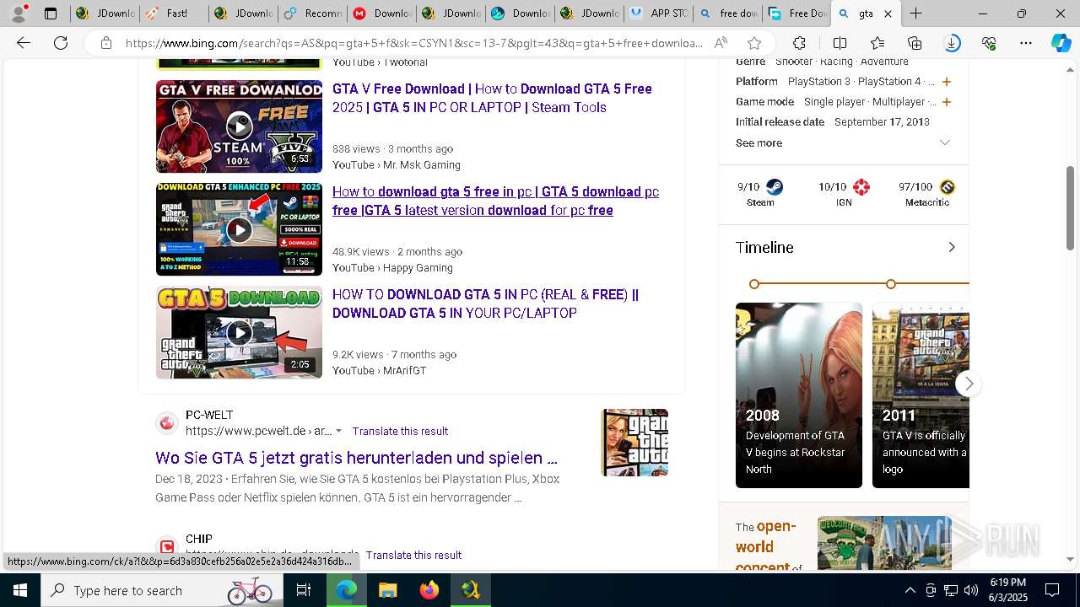Open Windows Start menu
Screen dimensions: 1080x607
click(20, 590)
